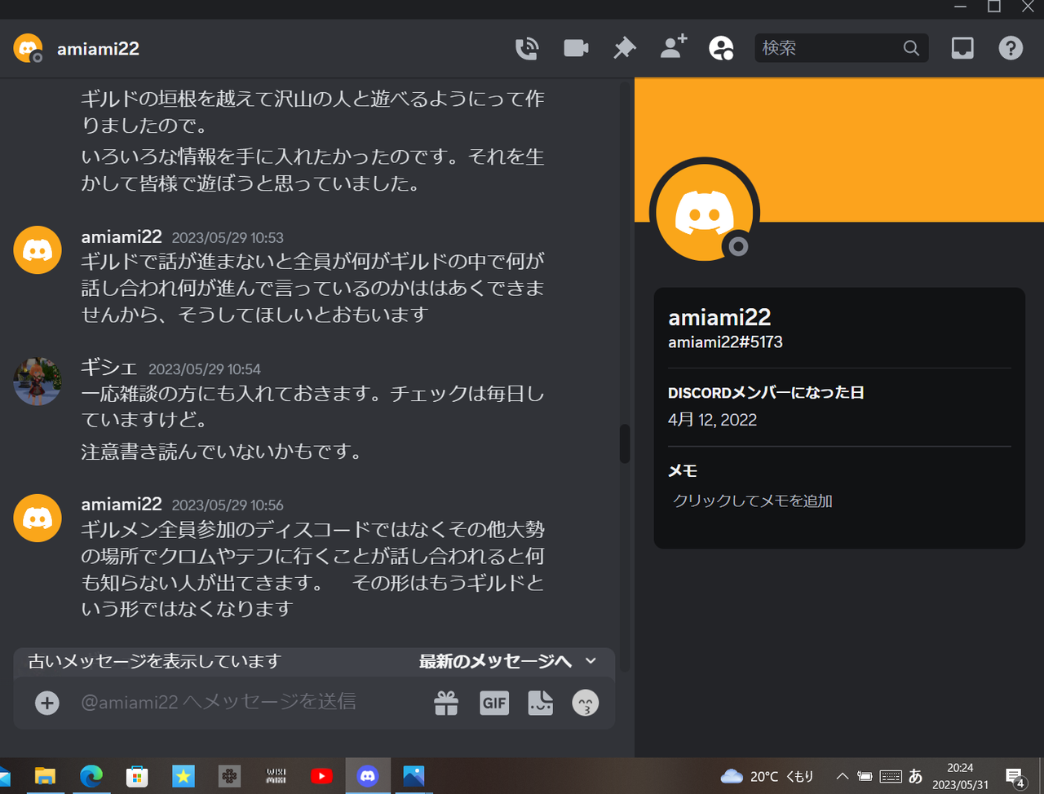
Task: Open the Photos app from taskbar
Action: [x=414, y=776]
